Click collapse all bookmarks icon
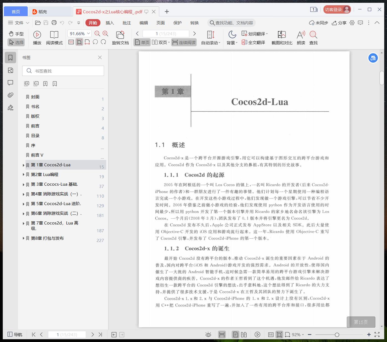This screenshot has width=387, height=342. (36, 83)
